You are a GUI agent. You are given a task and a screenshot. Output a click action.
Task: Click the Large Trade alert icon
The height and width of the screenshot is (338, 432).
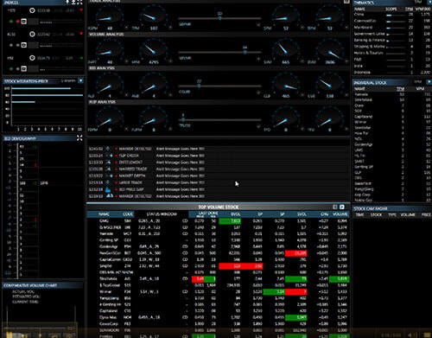(108, 182)
